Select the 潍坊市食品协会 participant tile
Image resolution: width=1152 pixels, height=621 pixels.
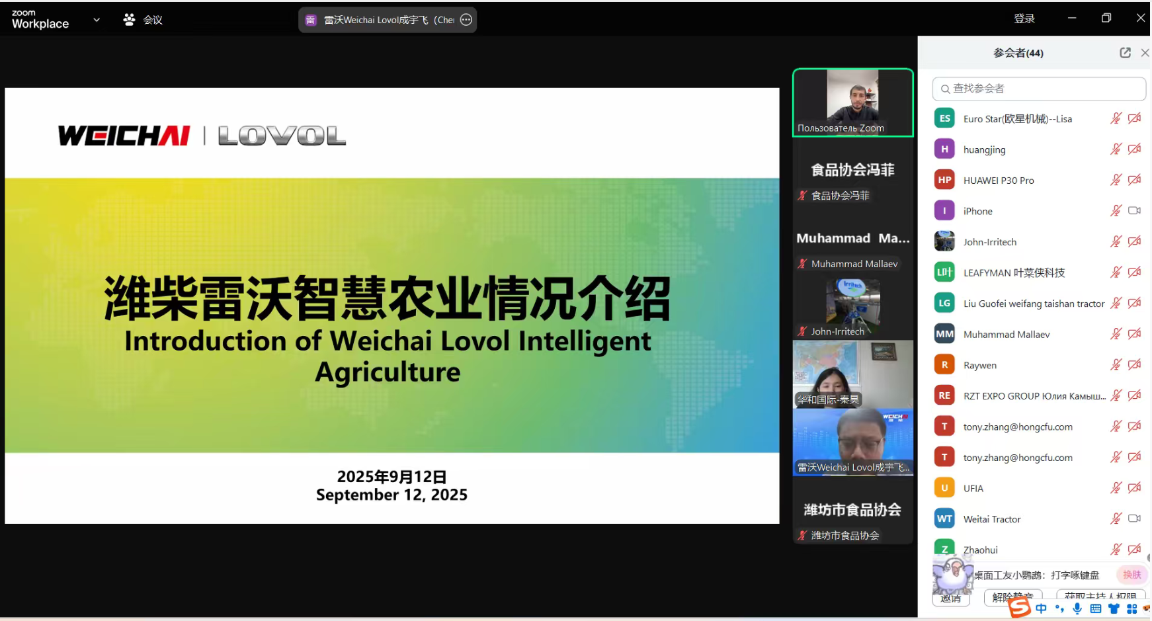(x=852, y=511)
